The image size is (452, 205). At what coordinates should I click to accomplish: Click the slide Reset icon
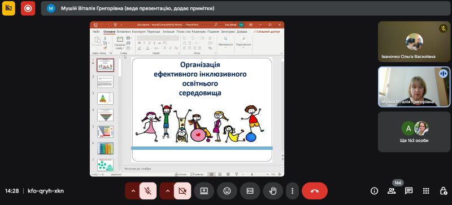tap(128, 43)
